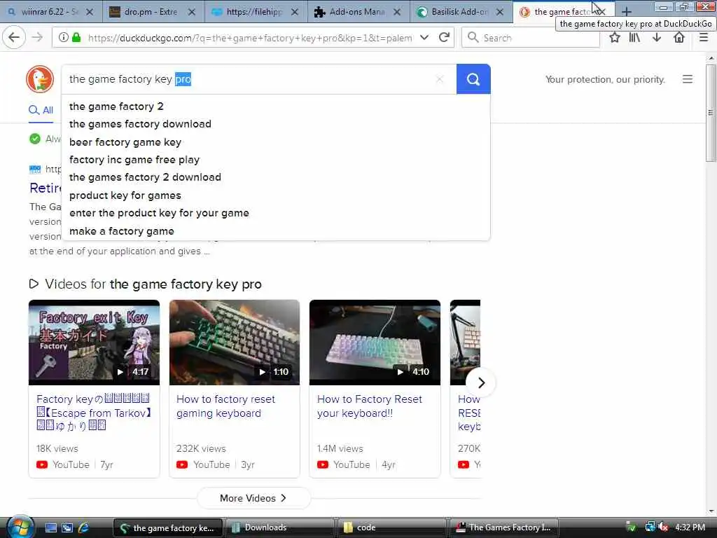Viewport: 717px width, 538px height.
Task: Click the browser Back arrow button
Action: tap(14, 38)
